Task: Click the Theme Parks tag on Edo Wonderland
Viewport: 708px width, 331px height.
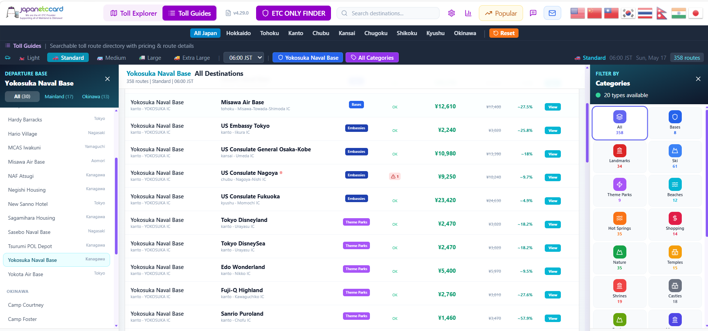Action: tap(356, 269)
